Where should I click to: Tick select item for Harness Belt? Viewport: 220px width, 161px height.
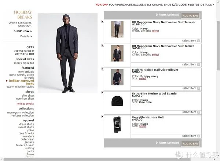tap(198, 136)
